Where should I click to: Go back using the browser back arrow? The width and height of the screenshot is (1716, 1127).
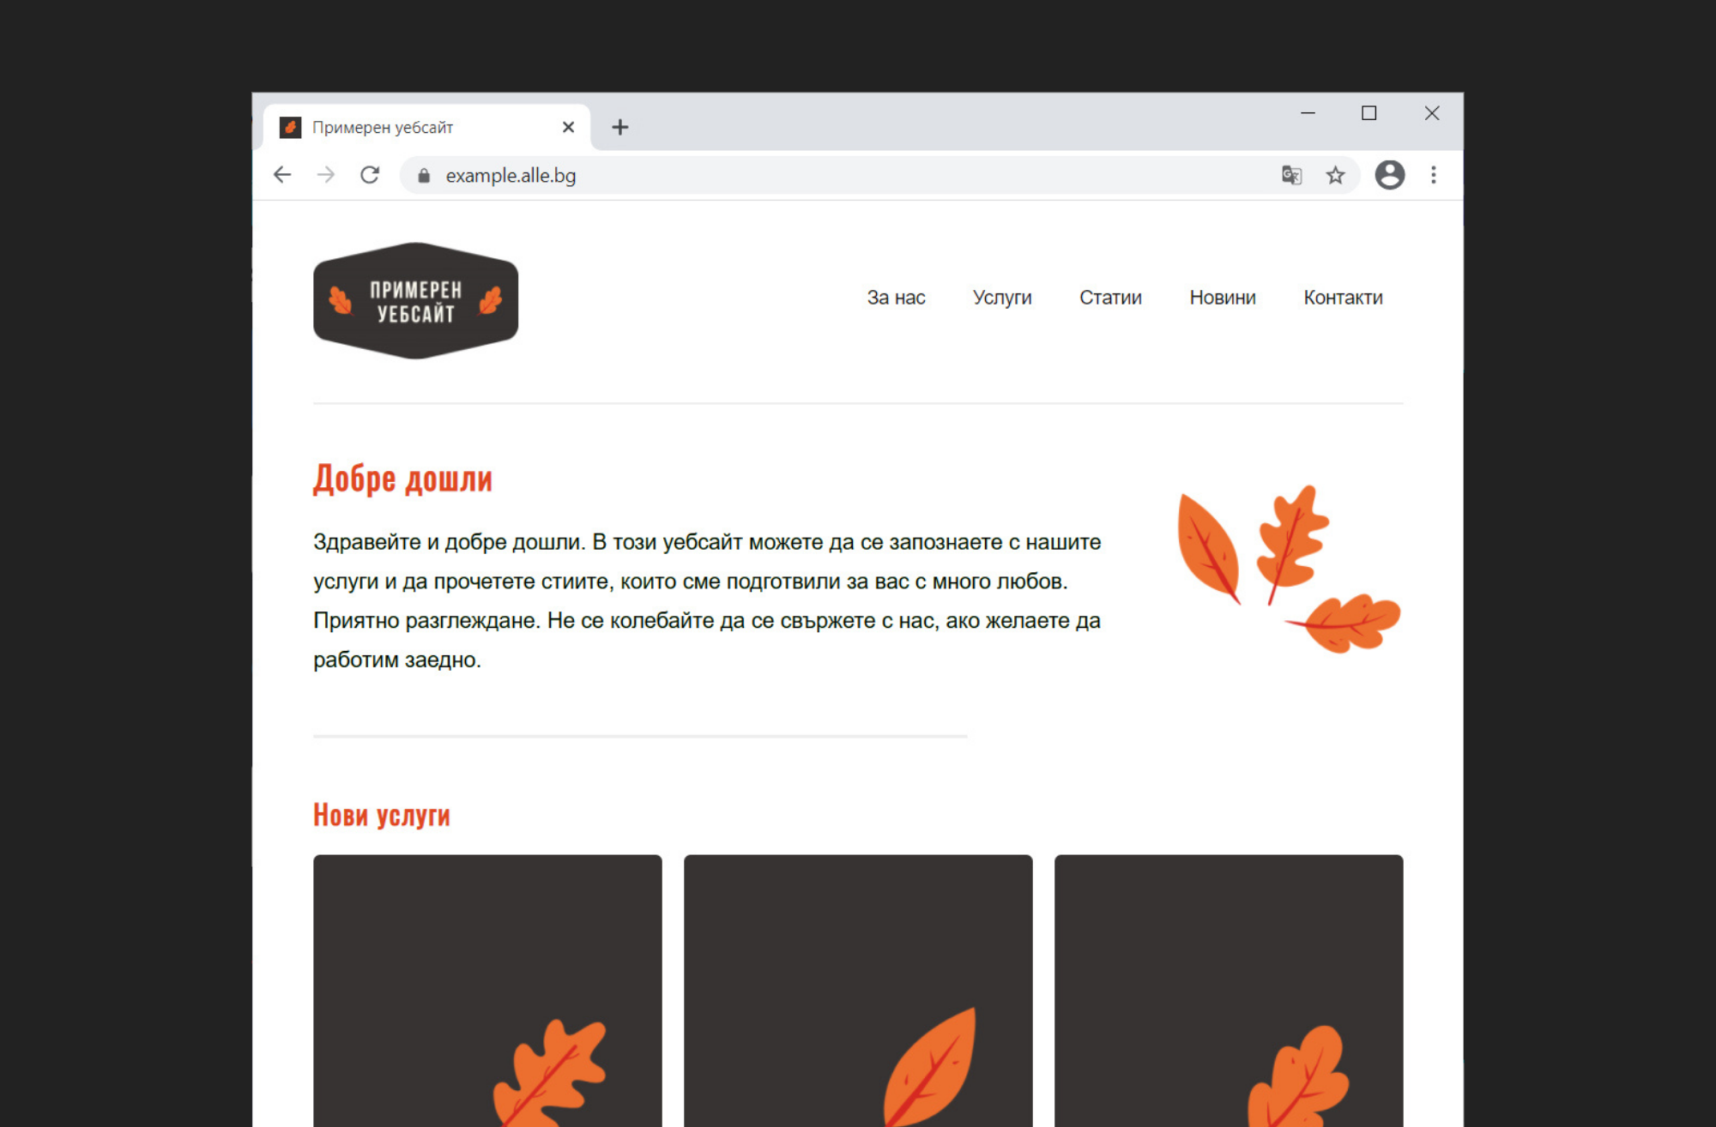(282, 175)
